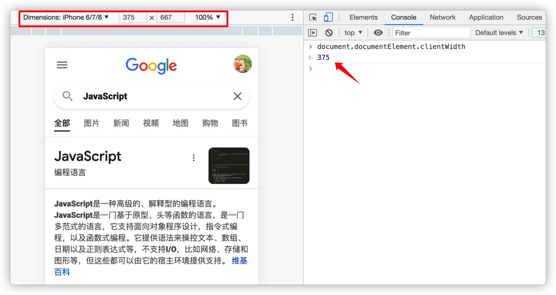Switch to the Application tab
The image size is (556, 295).
click(x=486, y=17)
